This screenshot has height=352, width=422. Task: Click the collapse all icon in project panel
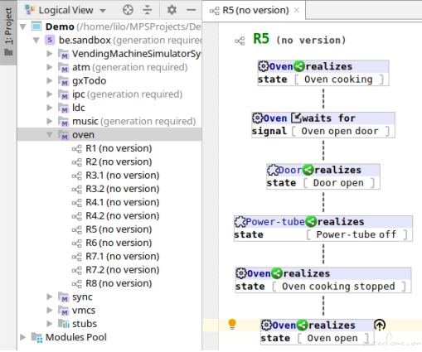pyautogui.click(x=148, y=10)
